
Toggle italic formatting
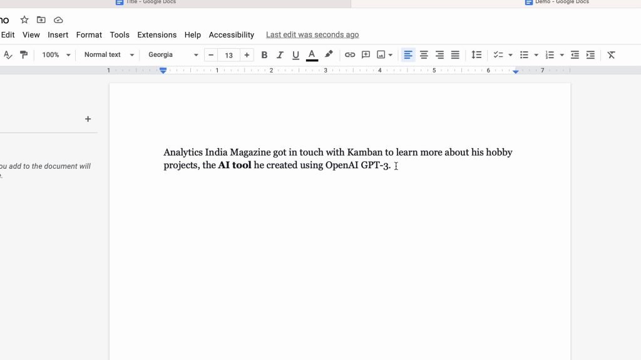point(280,55)
